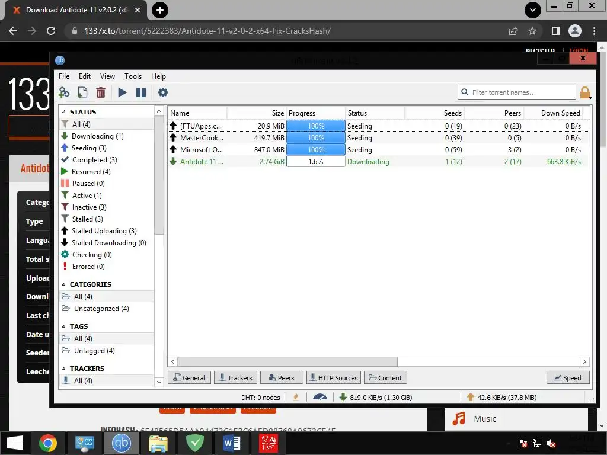Select the Untagged (4) tag filter
607x455 pixels.
94,351
